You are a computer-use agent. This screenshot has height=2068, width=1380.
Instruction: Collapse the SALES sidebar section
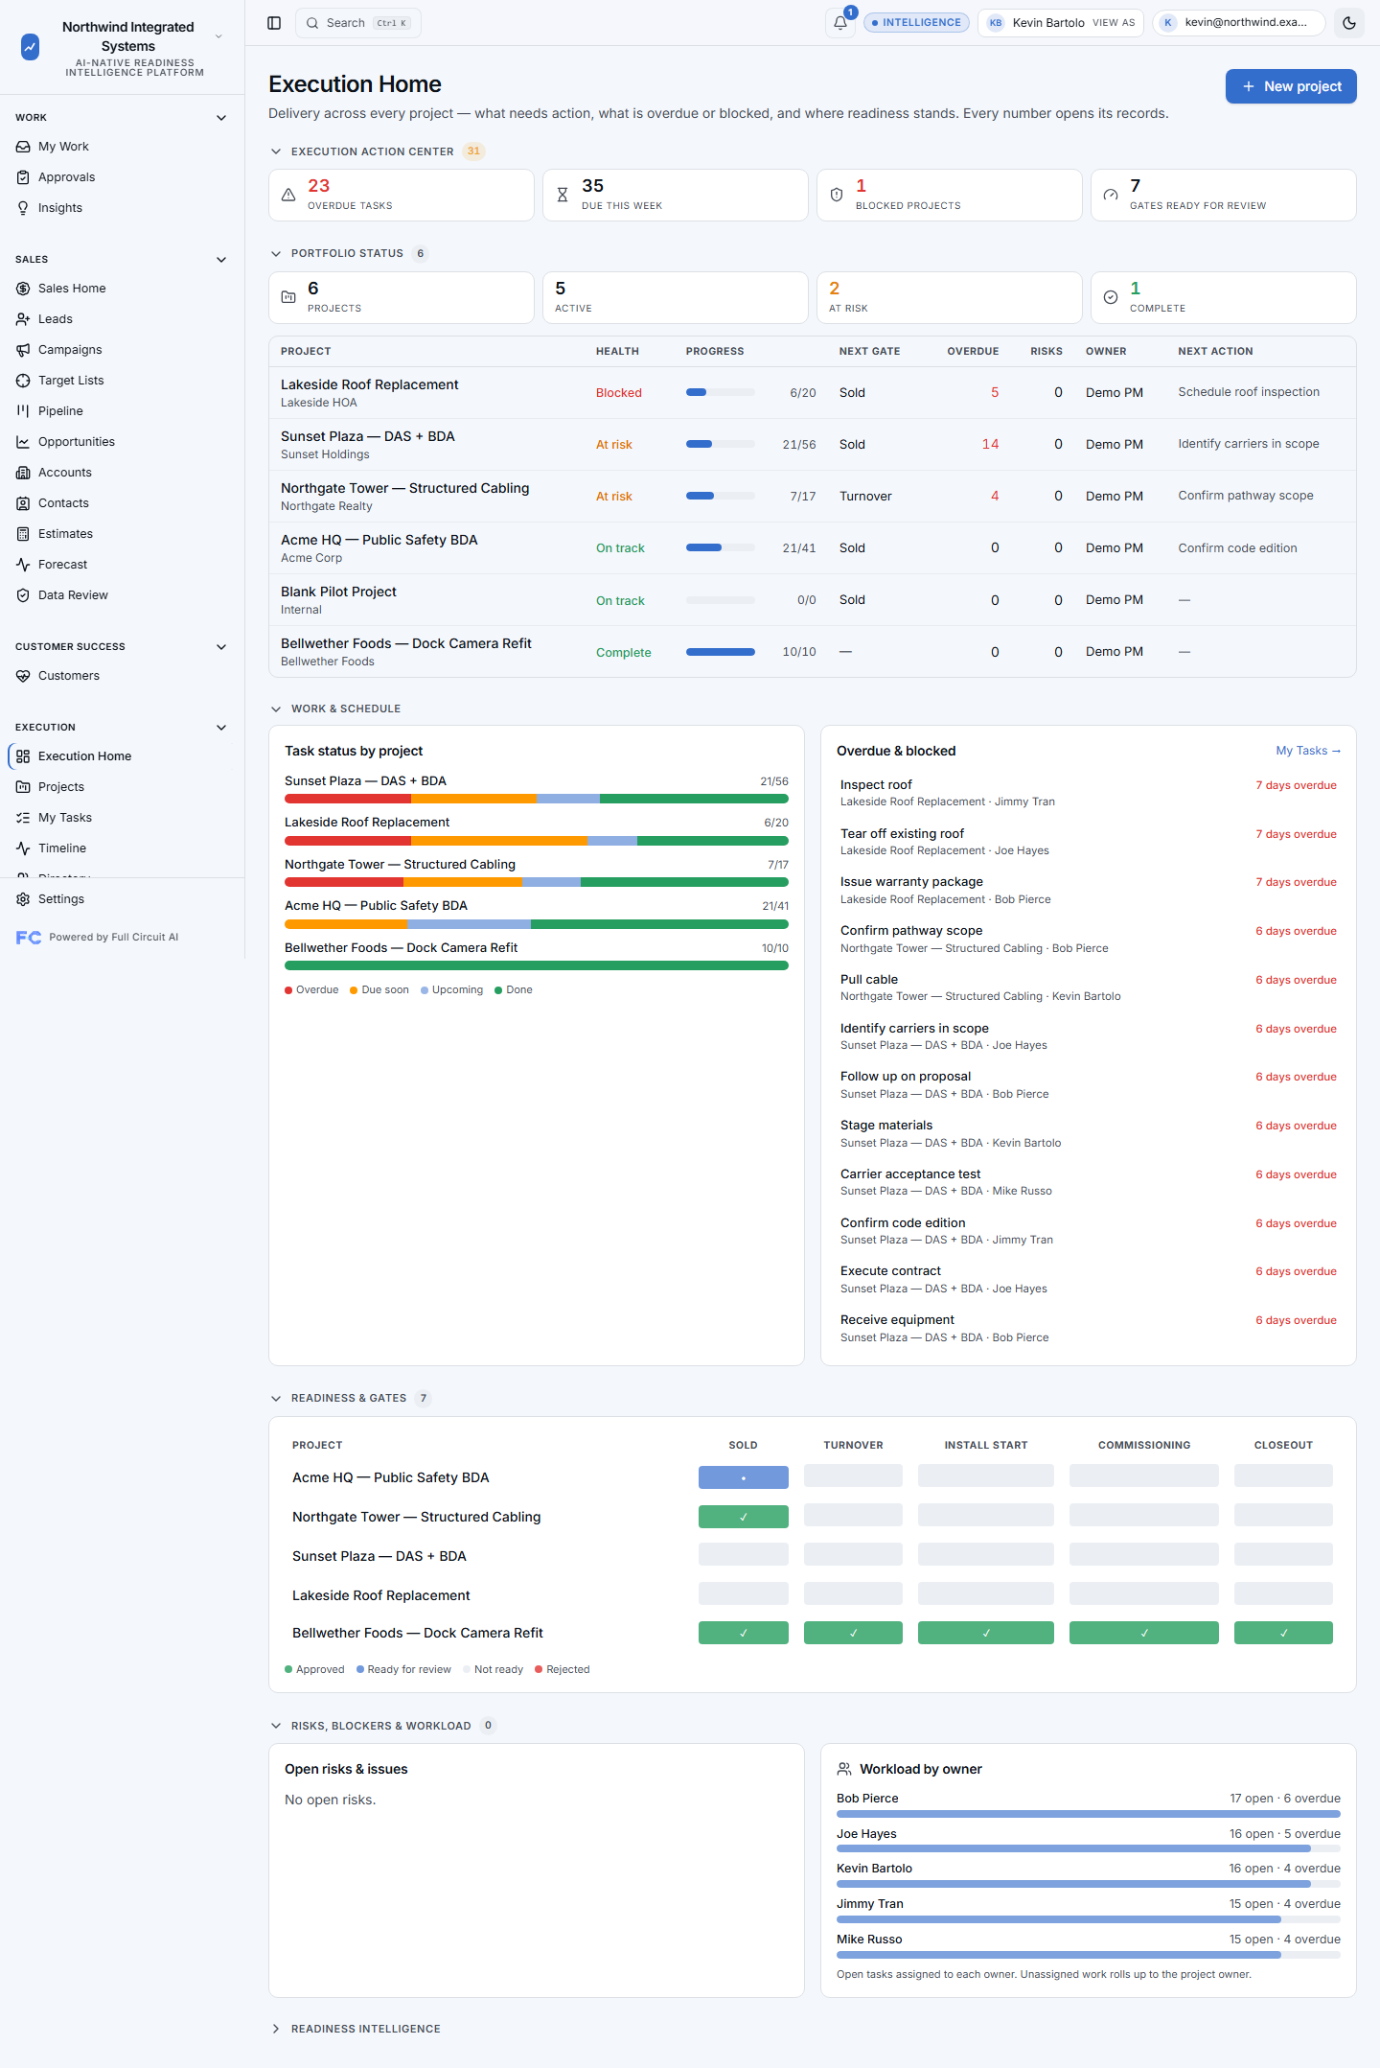[x=221, y=260]
